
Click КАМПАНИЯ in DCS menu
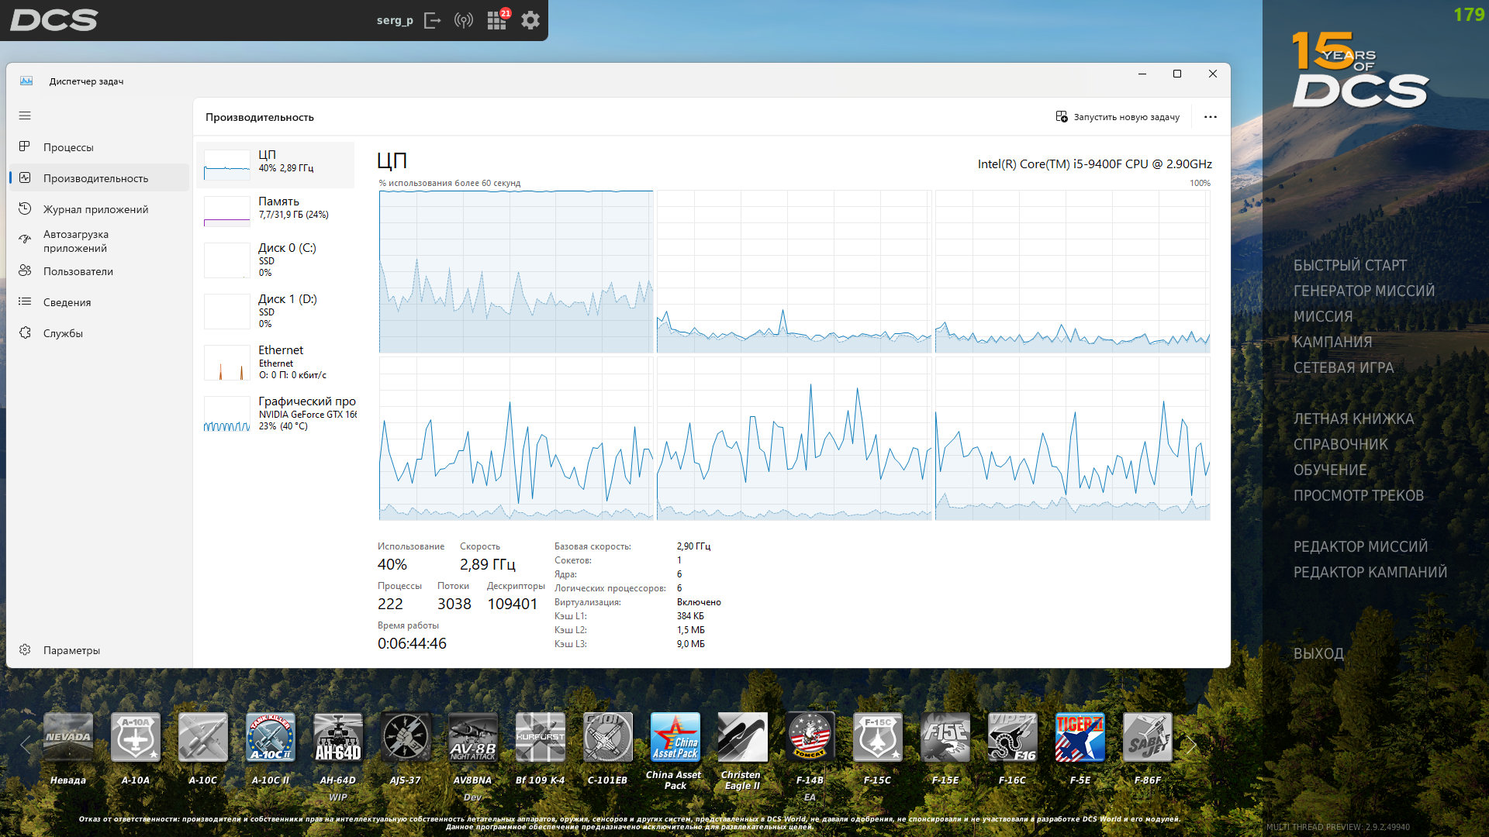click(x=1332, y=343)
